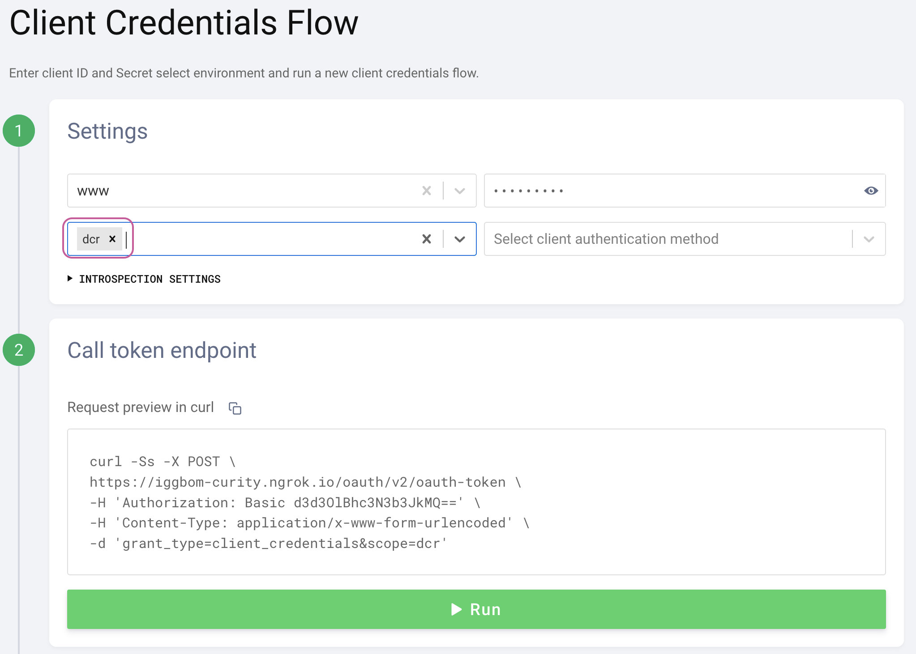Clear all selected scopes
Viewport: 916px width, 654px height.
point(426,239)
